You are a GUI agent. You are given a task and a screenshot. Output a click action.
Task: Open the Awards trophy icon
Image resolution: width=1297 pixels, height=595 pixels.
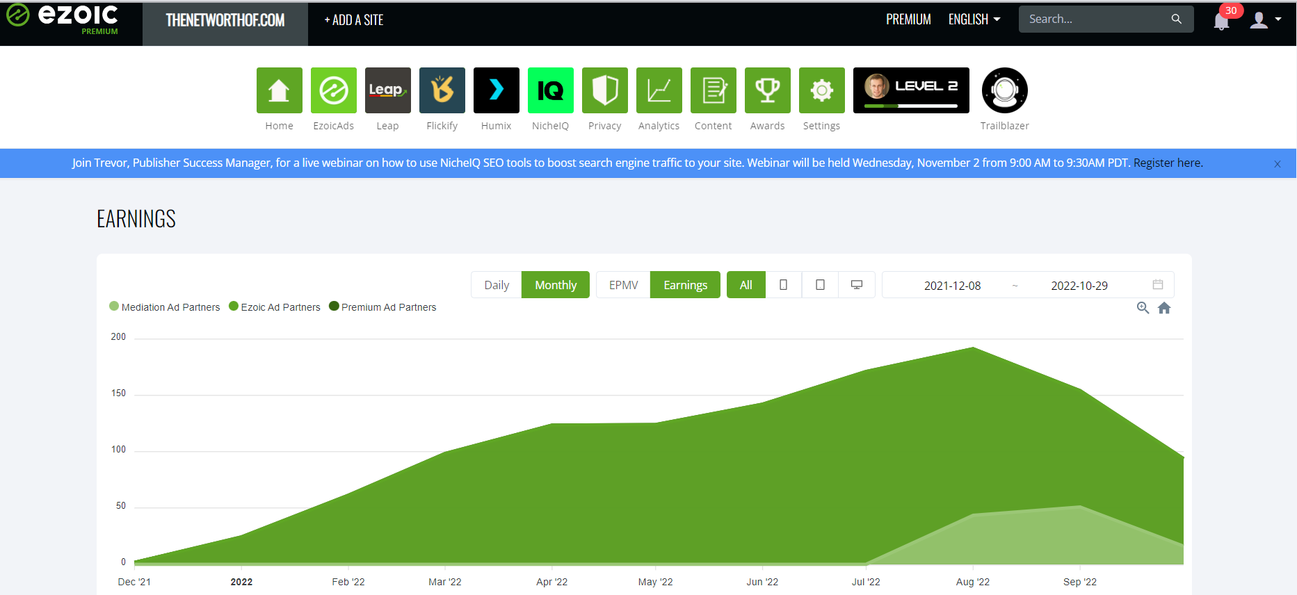[x=767, y=90]
